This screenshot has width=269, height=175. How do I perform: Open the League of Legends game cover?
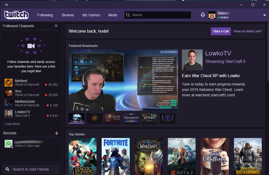pyautogui.click(x=83, y=157)
